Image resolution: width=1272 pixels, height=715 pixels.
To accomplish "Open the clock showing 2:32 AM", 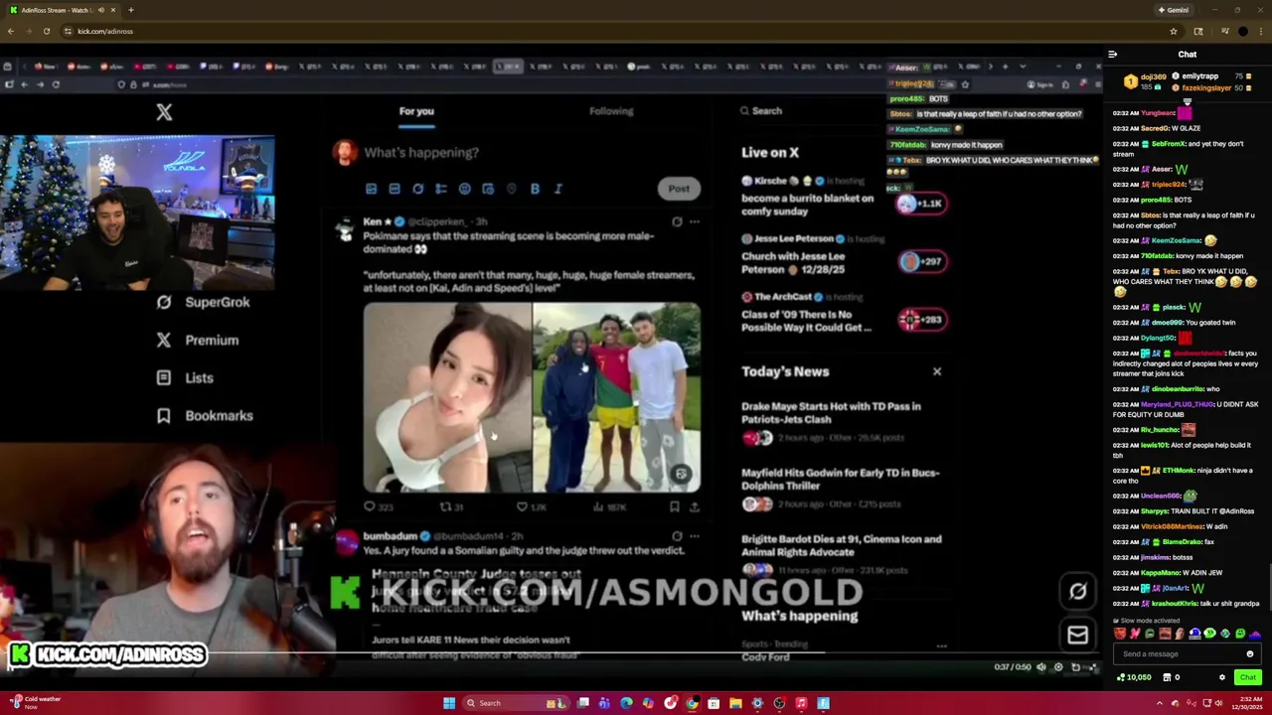I will coord(1246,703).
